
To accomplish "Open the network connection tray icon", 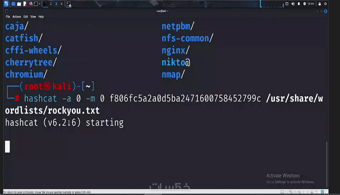I will (287, 4).
